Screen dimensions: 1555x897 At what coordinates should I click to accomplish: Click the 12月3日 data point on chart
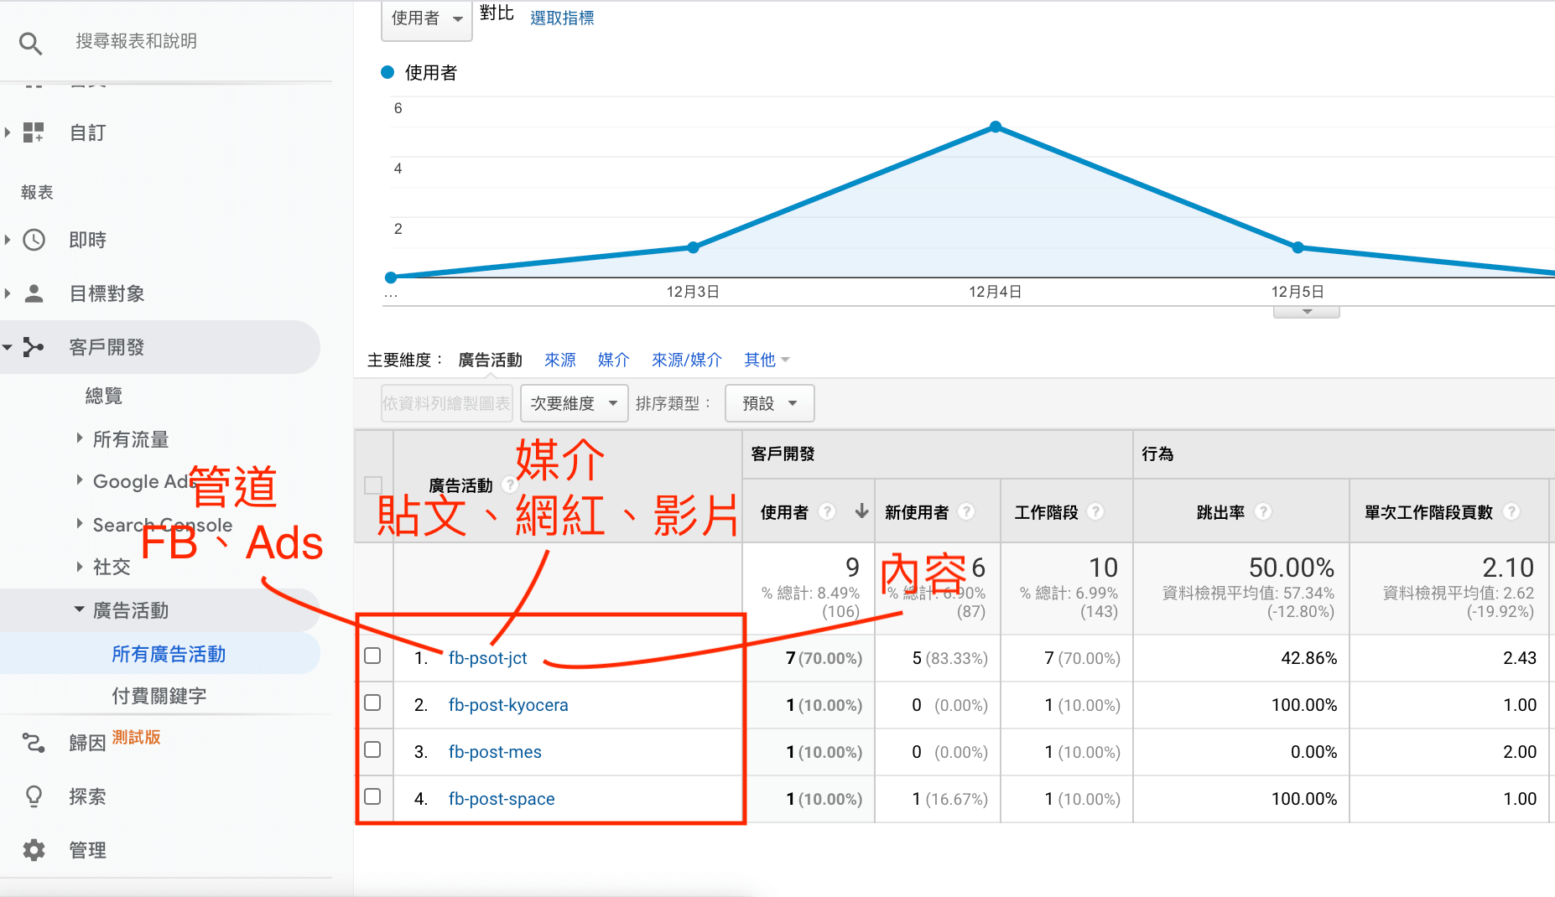[693, 247]
